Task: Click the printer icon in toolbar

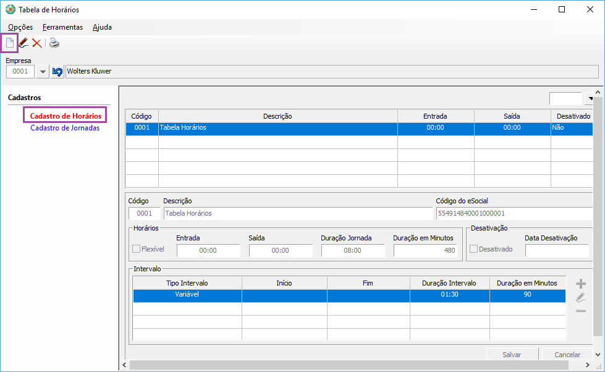Action: click(54, 43)
